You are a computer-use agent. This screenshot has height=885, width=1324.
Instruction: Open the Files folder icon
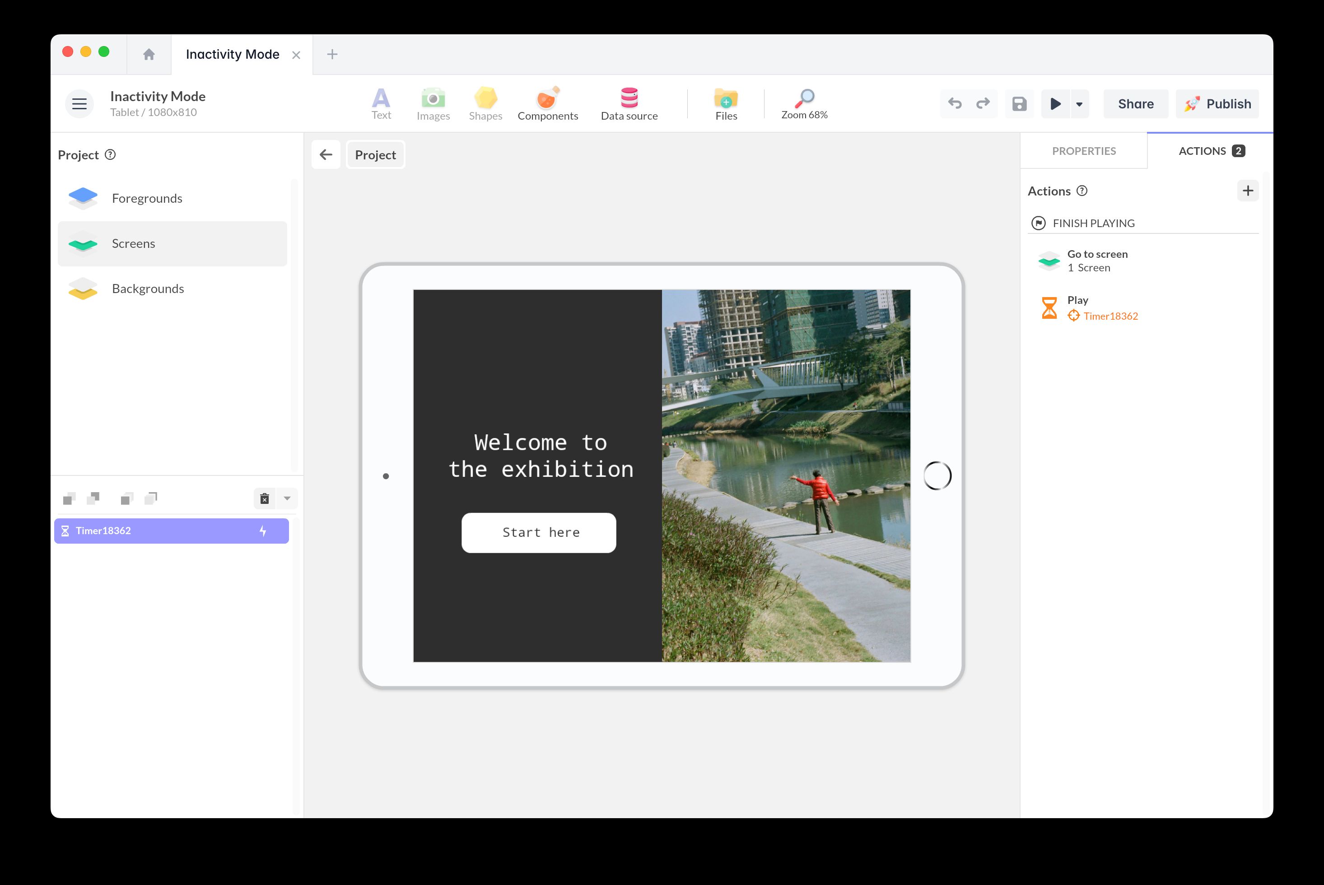(x=726, y=104)
